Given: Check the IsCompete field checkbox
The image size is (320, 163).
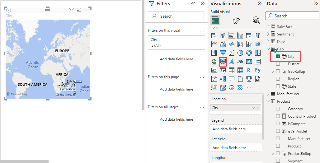Looking at the screenshot, I should coord(278,123).
